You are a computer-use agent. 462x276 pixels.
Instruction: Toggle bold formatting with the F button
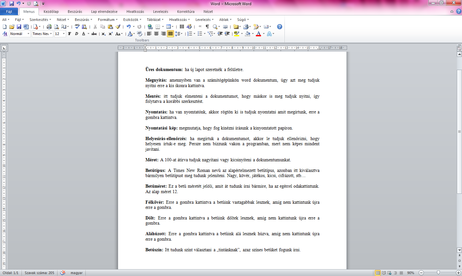click(x=69, y=34)
